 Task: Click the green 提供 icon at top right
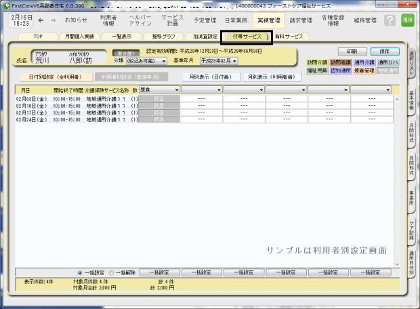407,20
